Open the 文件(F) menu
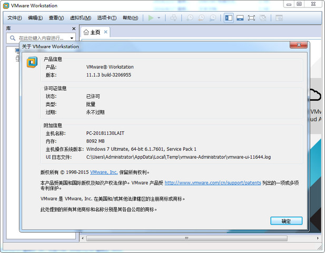Image resolution: width=325 pixels, height=253 pixels. coord(15,18)
